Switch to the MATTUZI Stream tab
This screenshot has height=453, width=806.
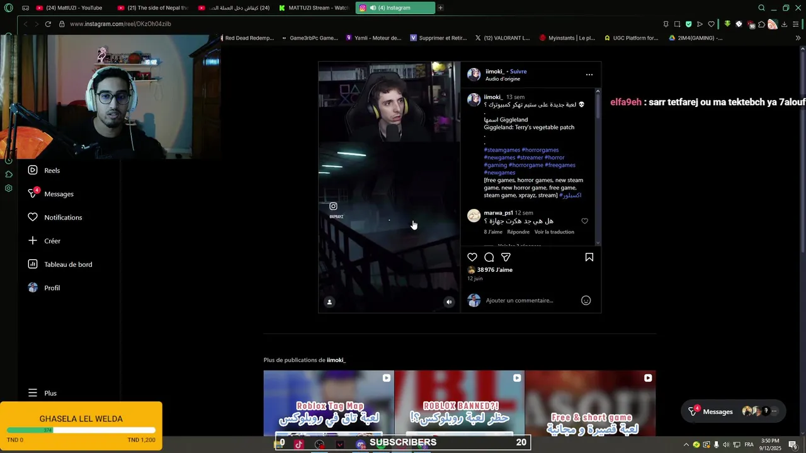click(x=314, y=8)
